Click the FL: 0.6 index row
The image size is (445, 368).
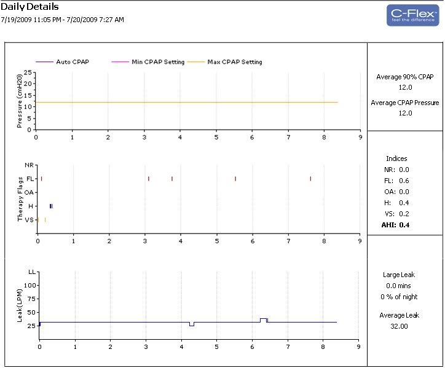396,181
